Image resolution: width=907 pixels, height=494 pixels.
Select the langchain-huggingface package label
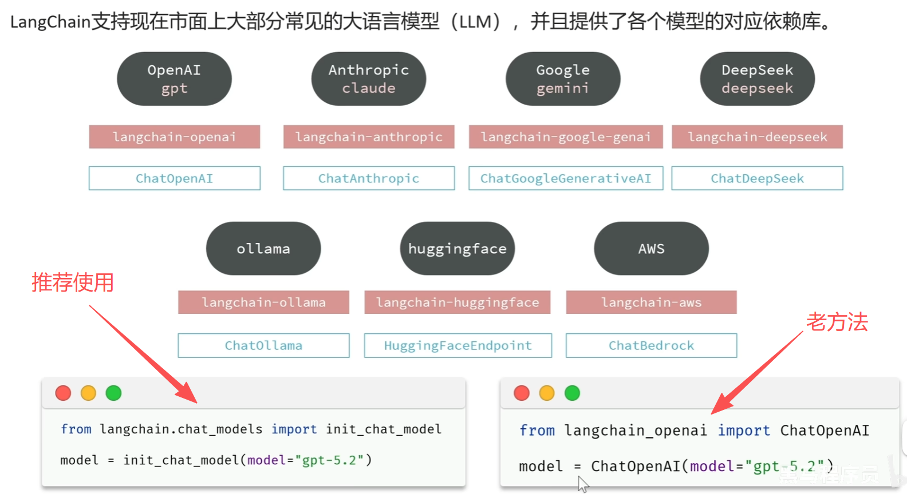[x=458, y=302]
